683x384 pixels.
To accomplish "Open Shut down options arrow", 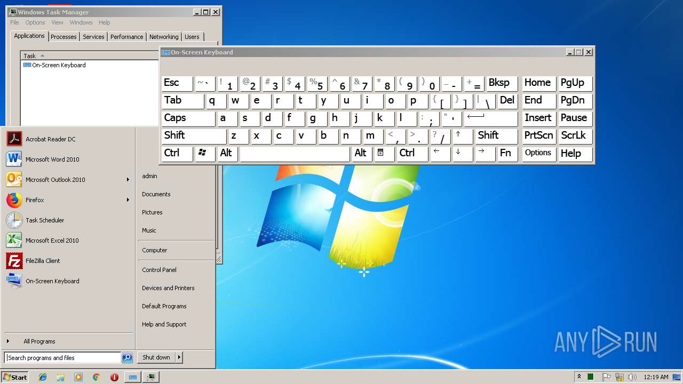I will point(179,357).
